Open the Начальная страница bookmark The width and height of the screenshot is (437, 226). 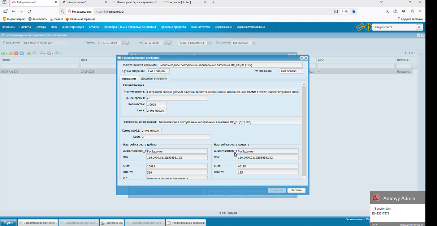click(x=80, y=19)
